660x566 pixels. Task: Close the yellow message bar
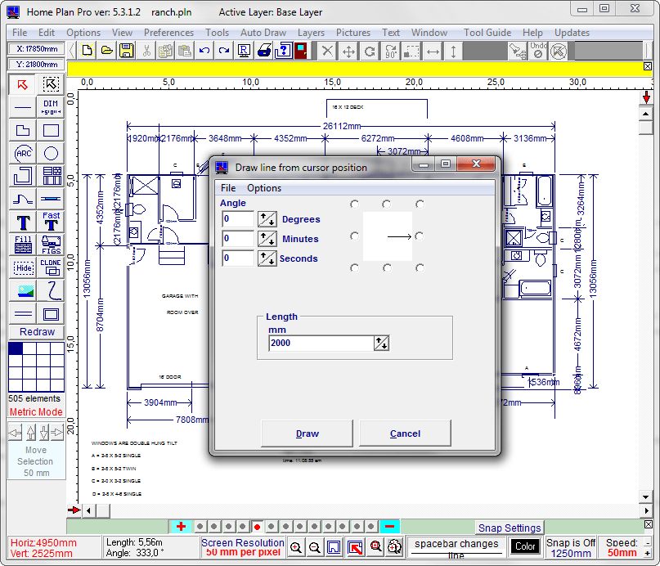648,66
